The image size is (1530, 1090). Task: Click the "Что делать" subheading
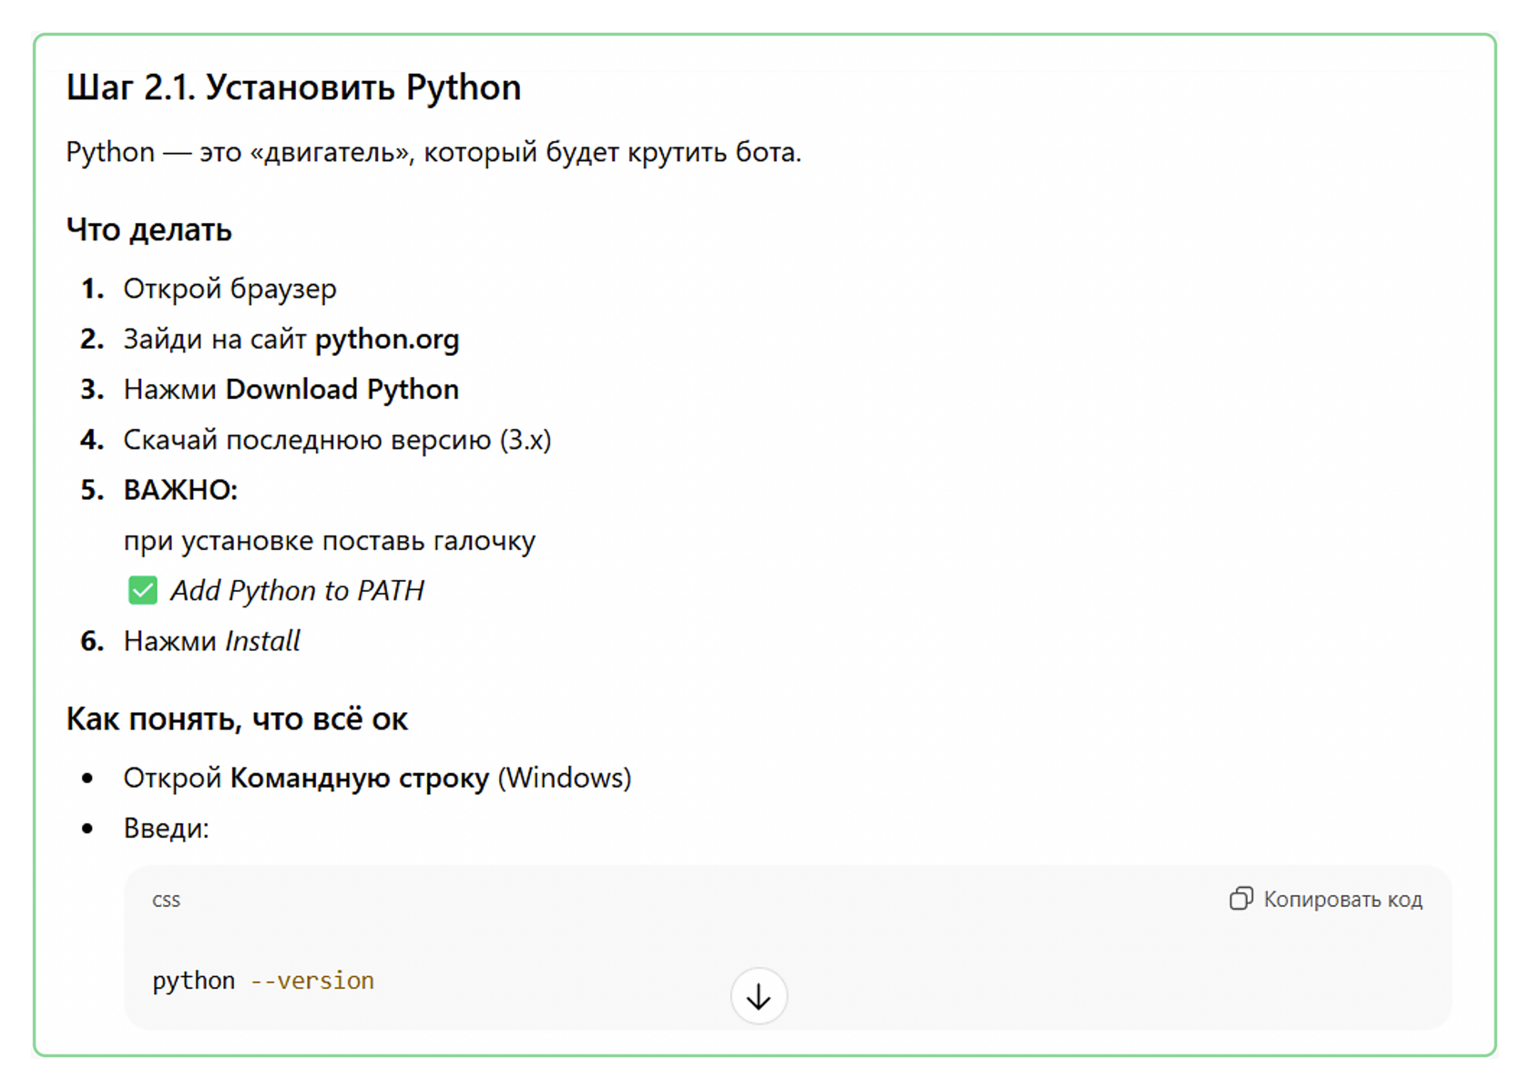(149, 230)
